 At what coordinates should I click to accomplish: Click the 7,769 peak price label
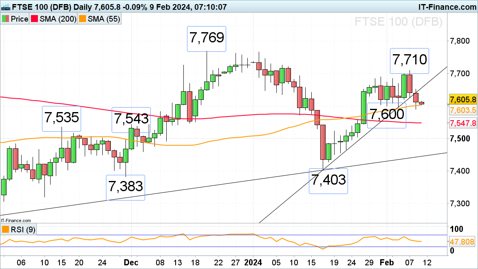pos(206,39)
